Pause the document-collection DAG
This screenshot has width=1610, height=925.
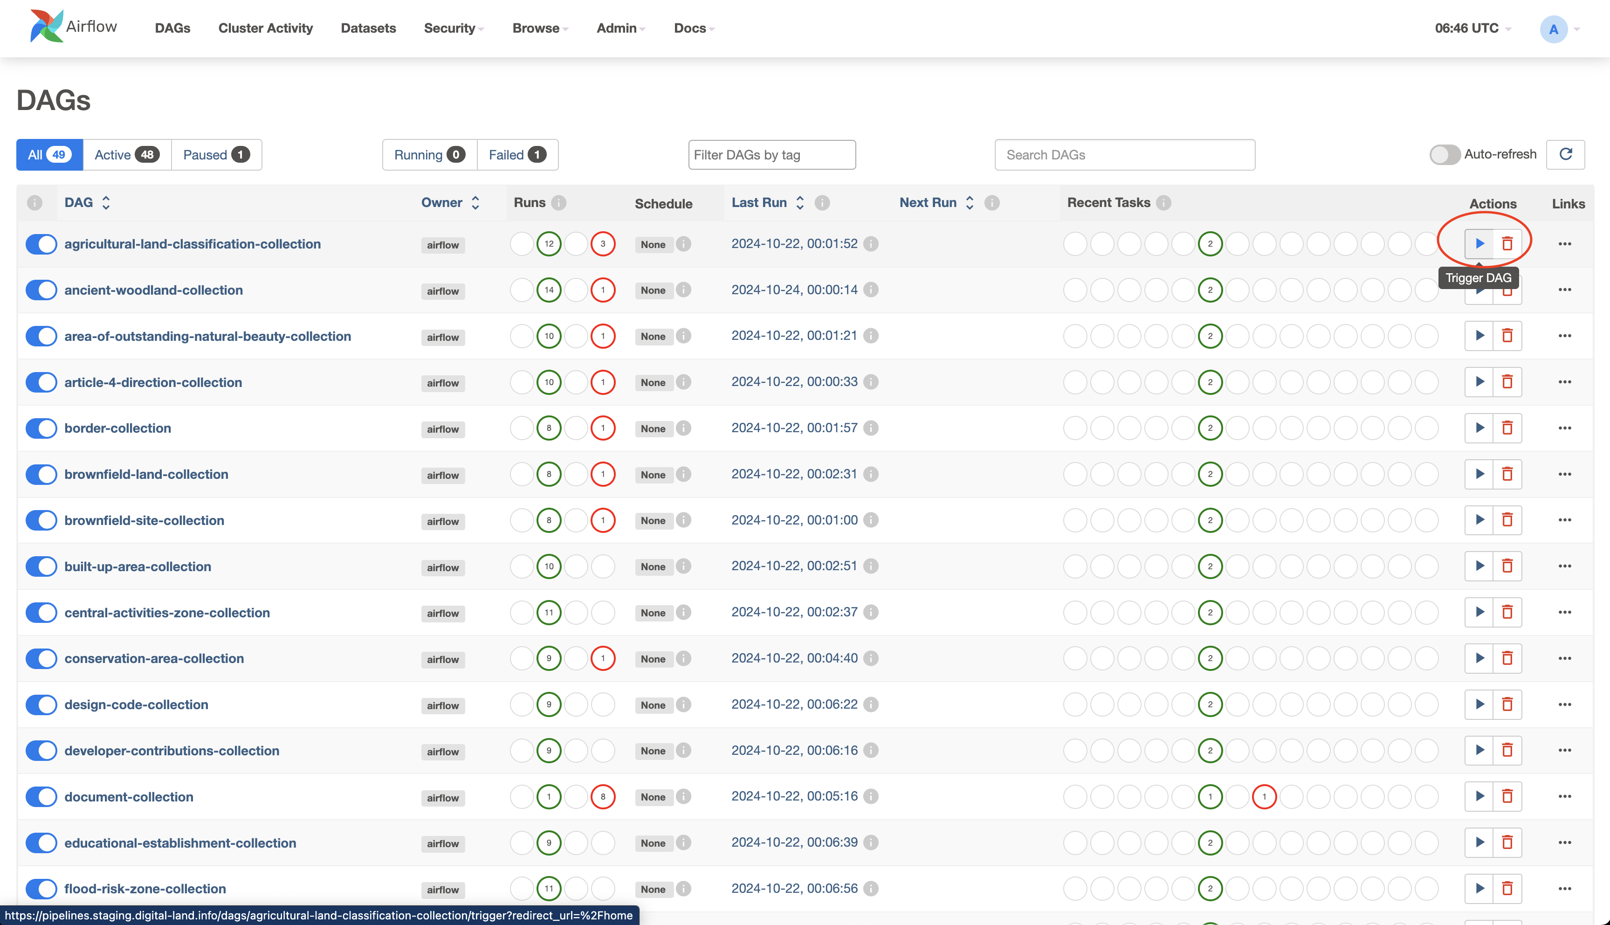pos(41,797)
